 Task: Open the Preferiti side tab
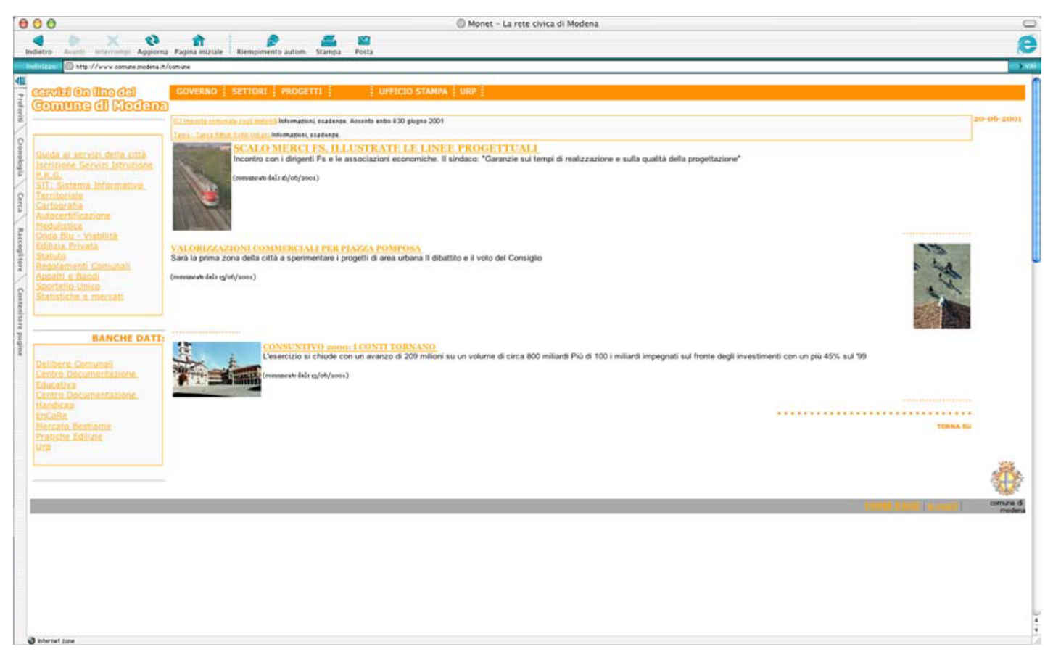tap(20, 107)
